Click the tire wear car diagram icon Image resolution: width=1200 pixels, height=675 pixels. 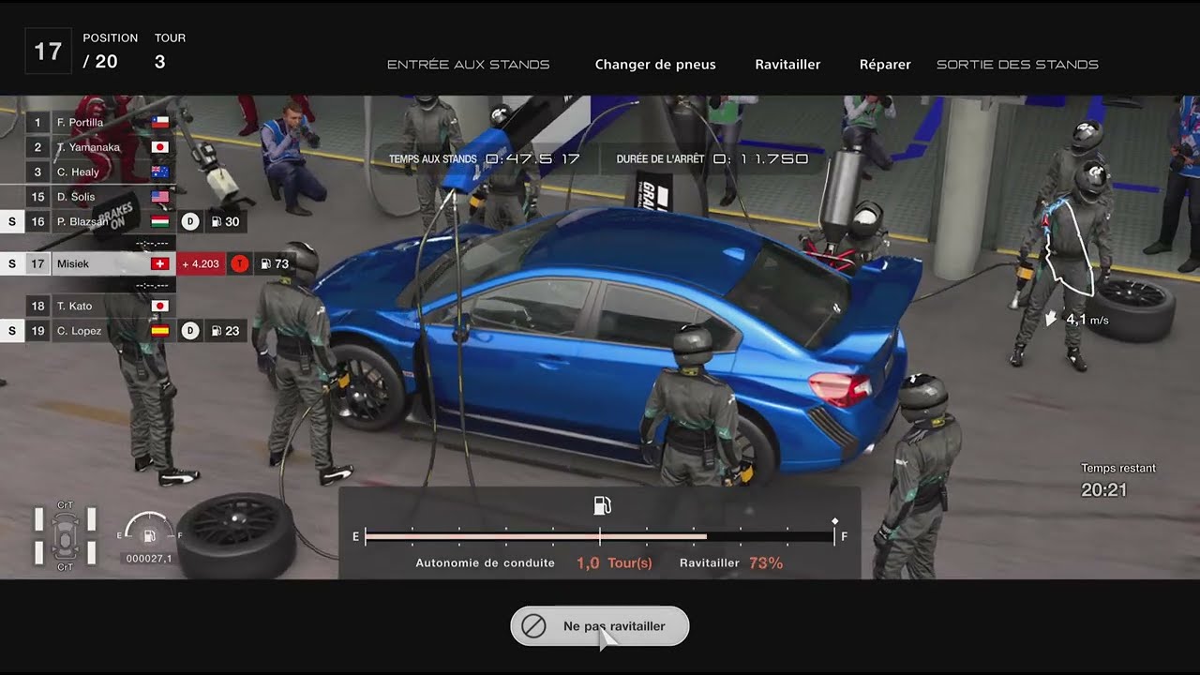point(66,536)
